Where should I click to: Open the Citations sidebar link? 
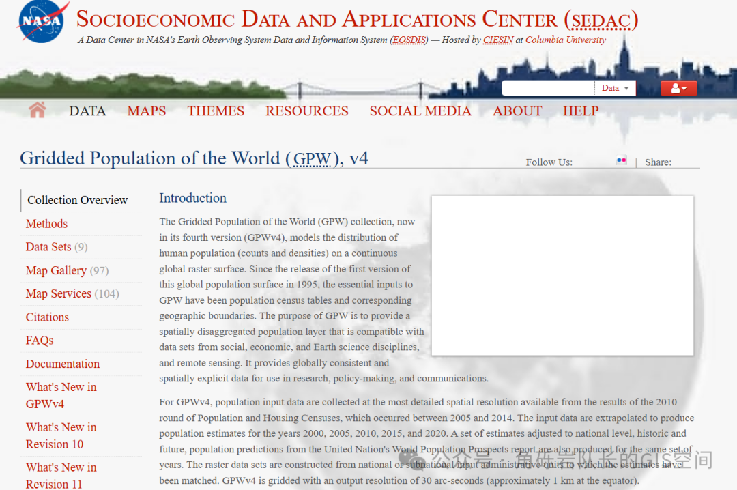[47, 317]
